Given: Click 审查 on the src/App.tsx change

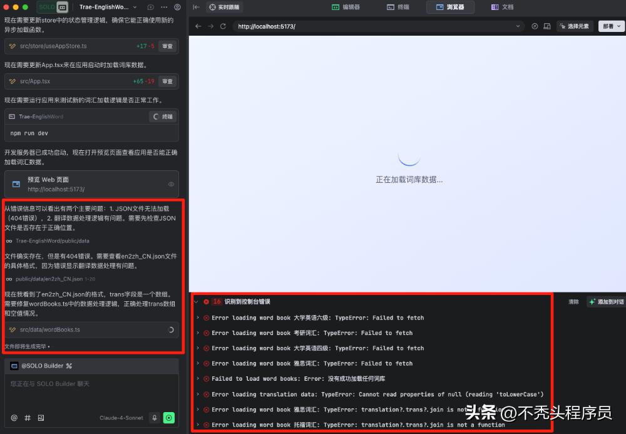Looking at the screenshot, I should [x=168, y=81].
